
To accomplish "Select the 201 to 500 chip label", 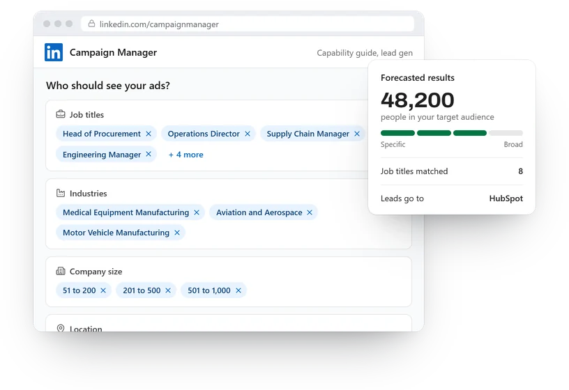I will [142, 290].
